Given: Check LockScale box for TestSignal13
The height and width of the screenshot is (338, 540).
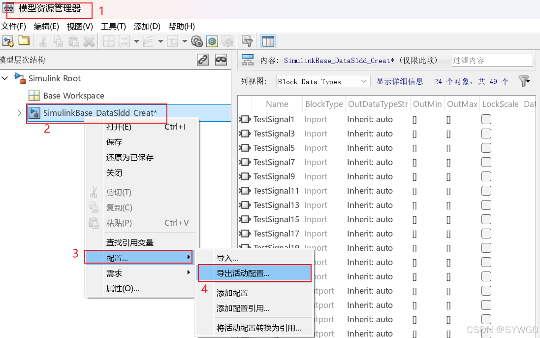Looking at the screenshot, I should coord(486,205).
